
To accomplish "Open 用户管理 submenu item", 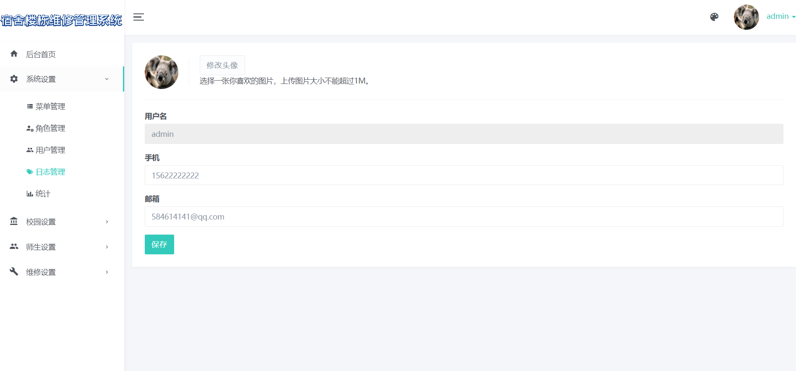I will click(x=50, y=150).
